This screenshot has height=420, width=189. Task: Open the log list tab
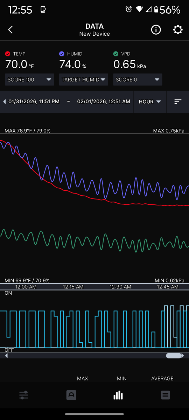coord(166,395)
